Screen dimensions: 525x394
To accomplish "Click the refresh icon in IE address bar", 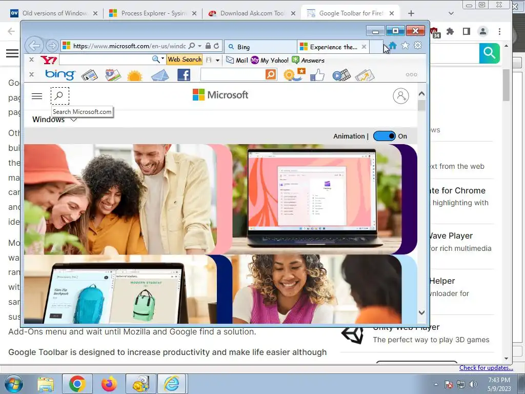I will [x=217, y=46].
